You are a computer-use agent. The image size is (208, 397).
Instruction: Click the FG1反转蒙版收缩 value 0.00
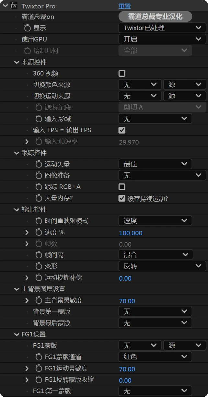[125, 380]
